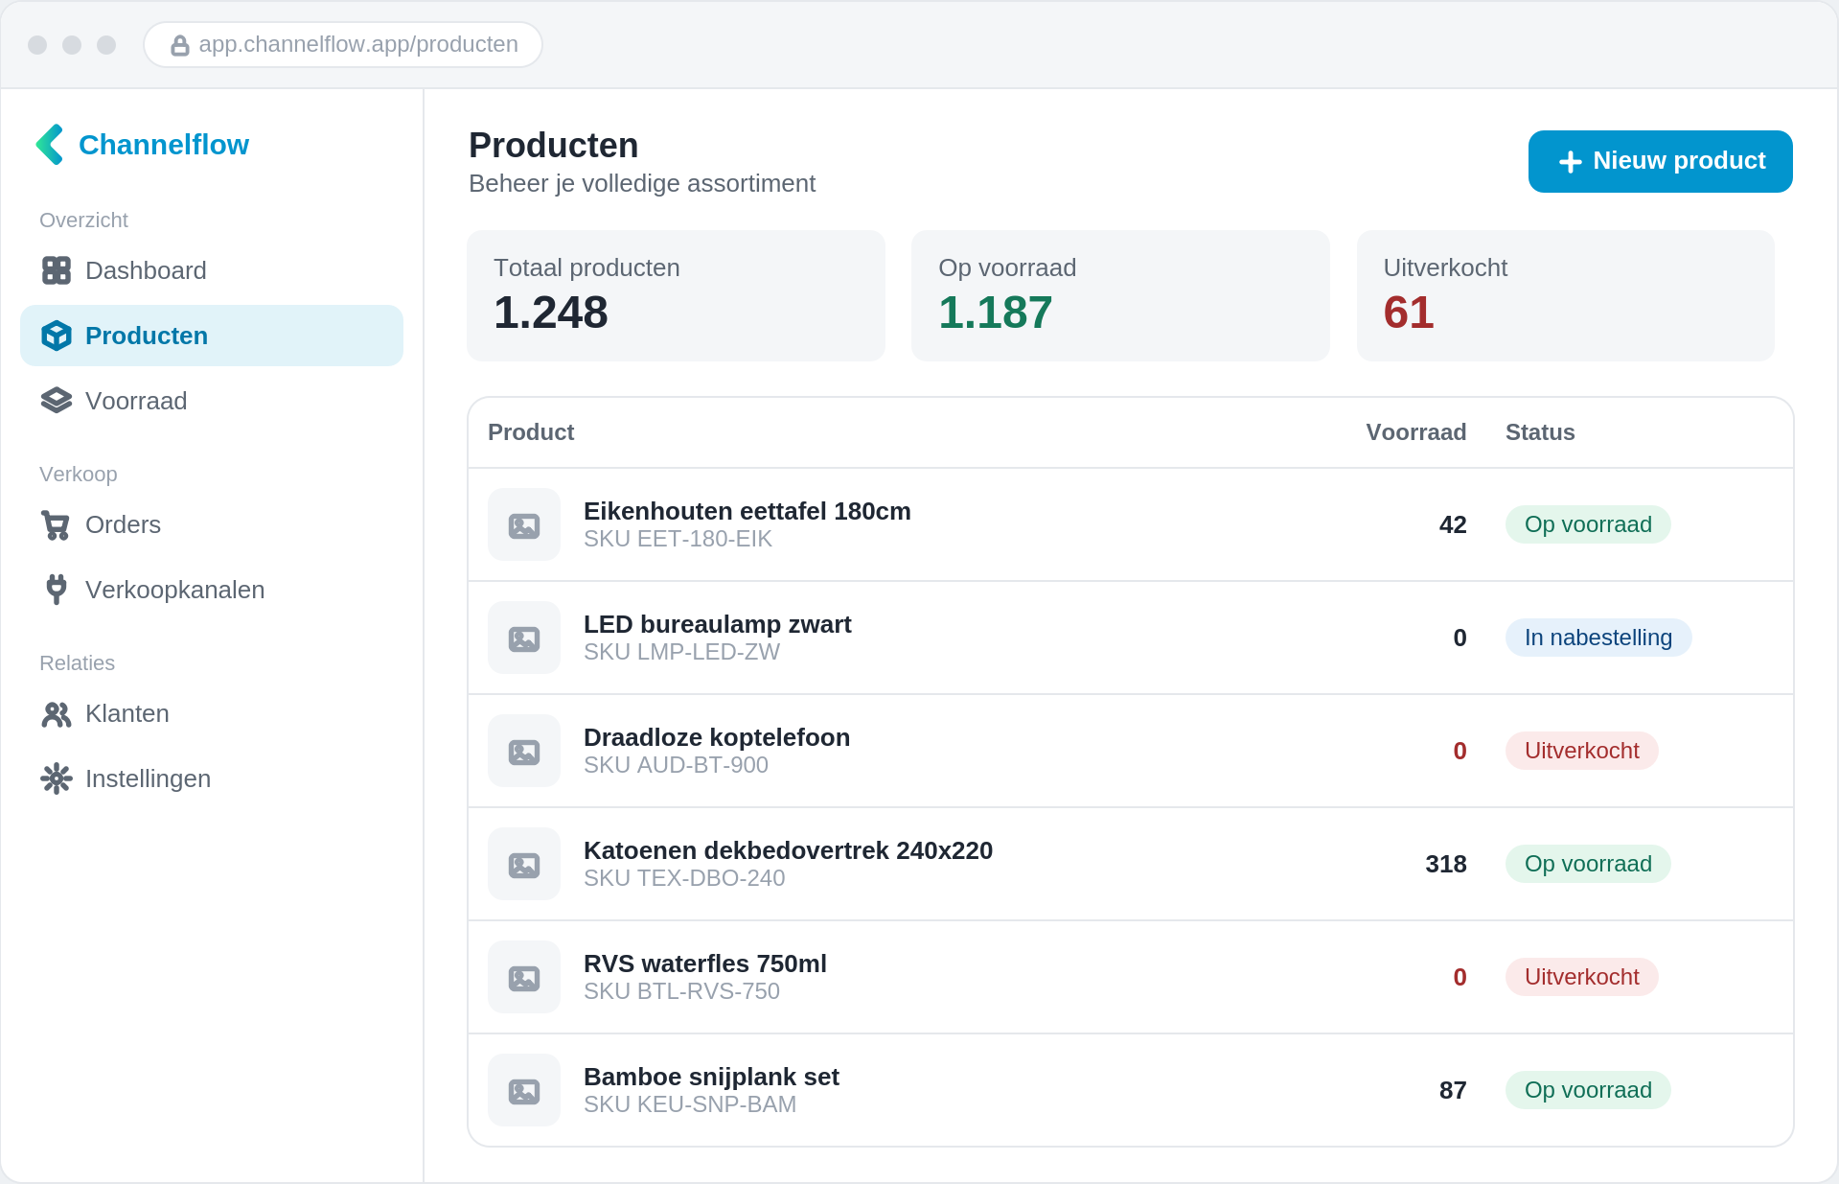Click the Draadloze koptelefoon image placeholder

pos(524,751)
